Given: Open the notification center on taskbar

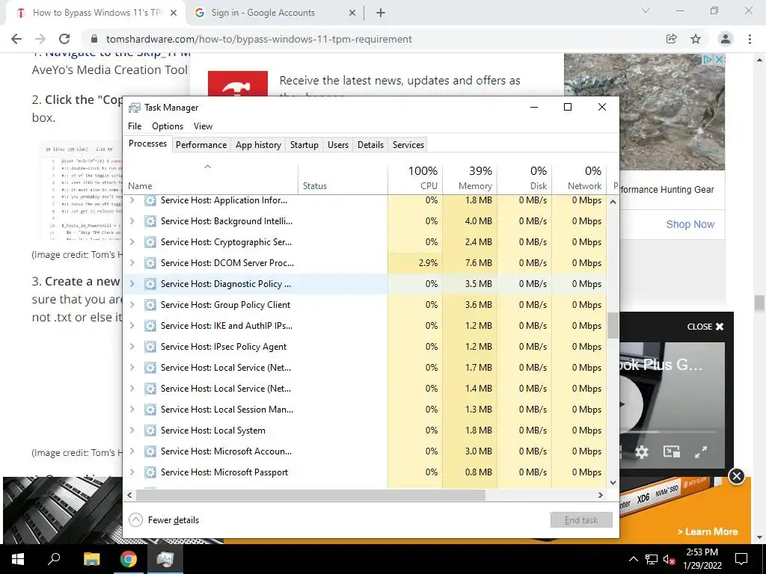Looking at the screenshot, I should tap(741, 559).
